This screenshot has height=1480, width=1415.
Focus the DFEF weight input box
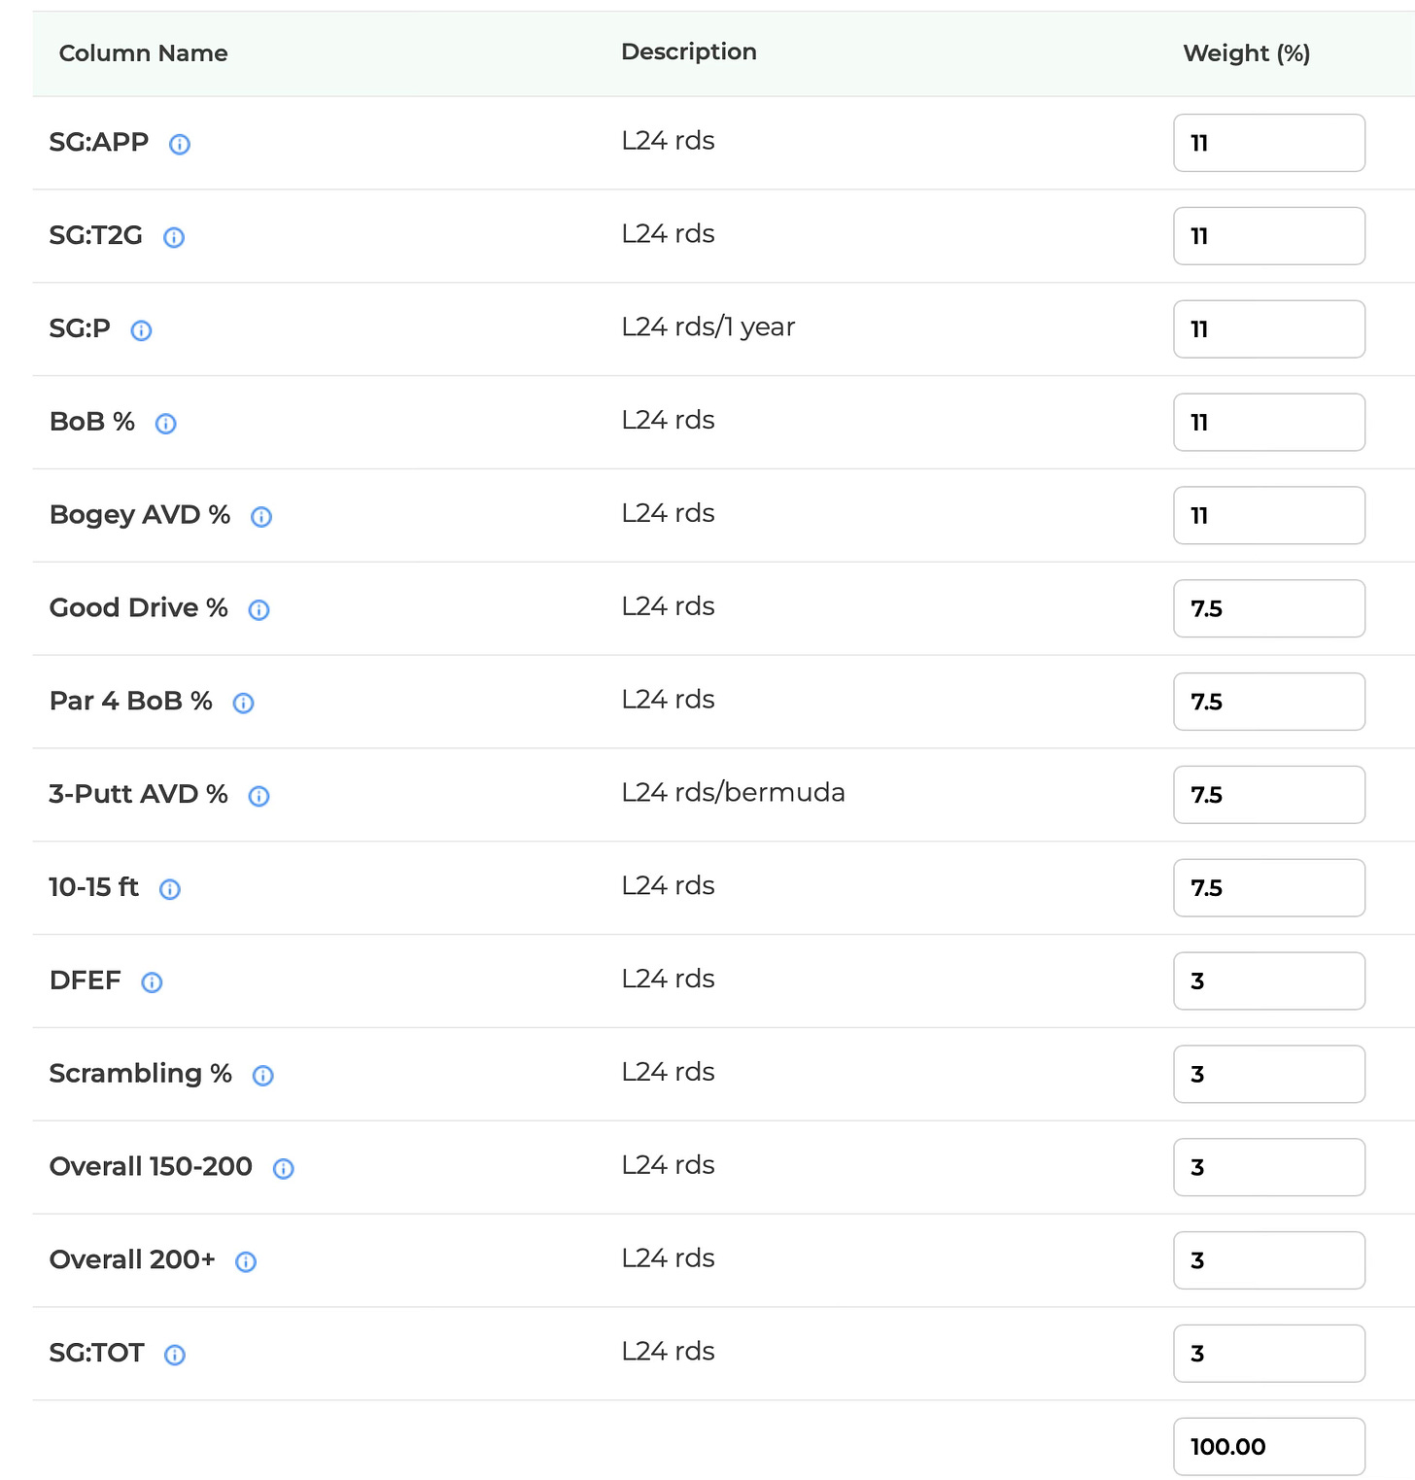1269,981
